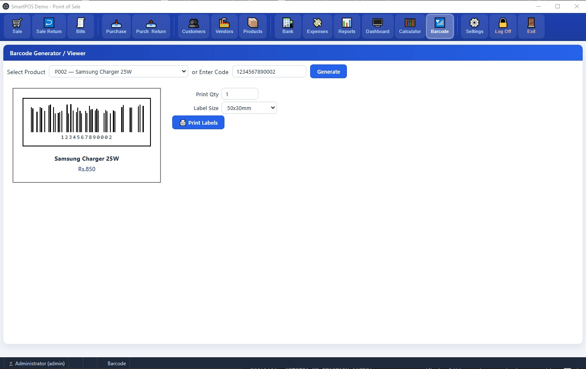Open the Settings panel
Viewport: 586px width, 369px height.
(474, 26)
